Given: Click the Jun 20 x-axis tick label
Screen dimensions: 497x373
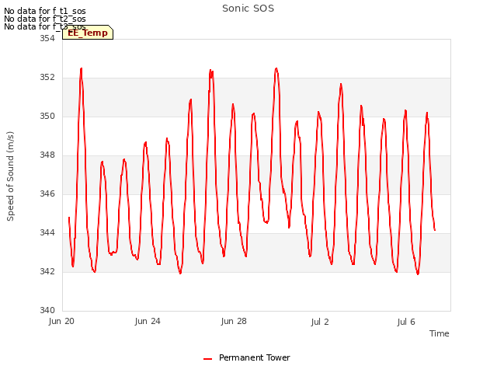Looking at the screenshot, I should pos(61,321).
